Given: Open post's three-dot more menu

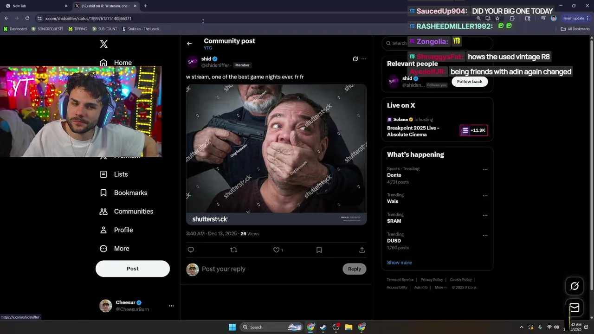Looking at the screenshot, I should pyautogui.click(x=364, y=59).
